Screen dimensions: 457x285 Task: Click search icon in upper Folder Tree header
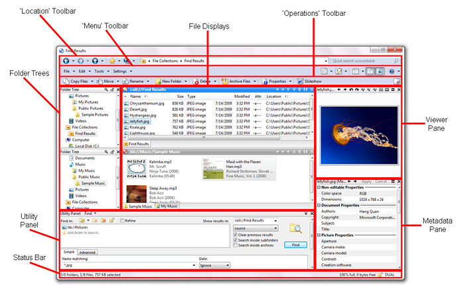107,90
